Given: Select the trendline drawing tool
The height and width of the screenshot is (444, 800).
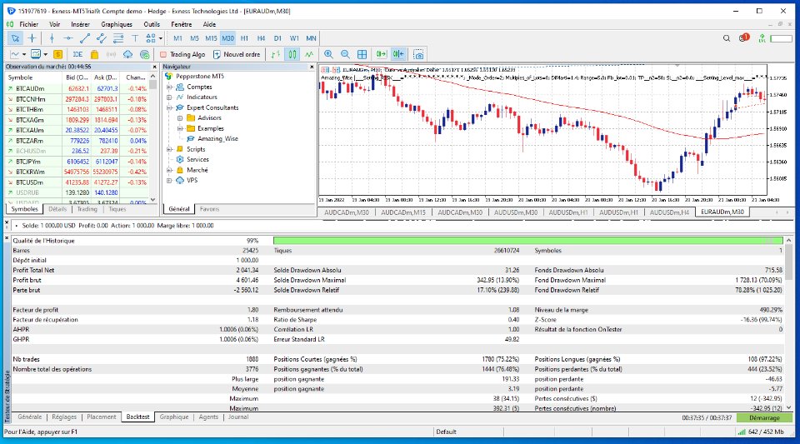Looking at the screenshot, I should [85, 38].
